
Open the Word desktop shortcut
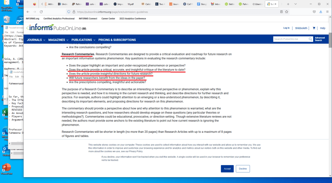[20, 4]
